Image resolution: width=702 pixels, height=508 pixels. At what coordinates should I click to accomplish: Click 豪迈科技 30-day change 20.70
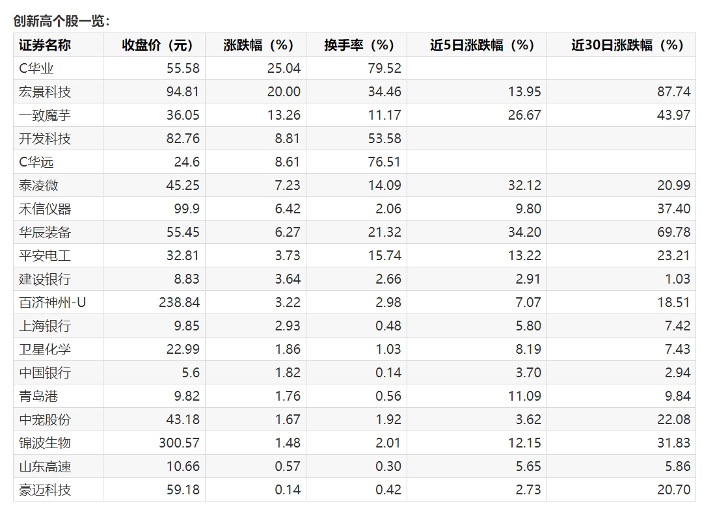pos(673,490)
